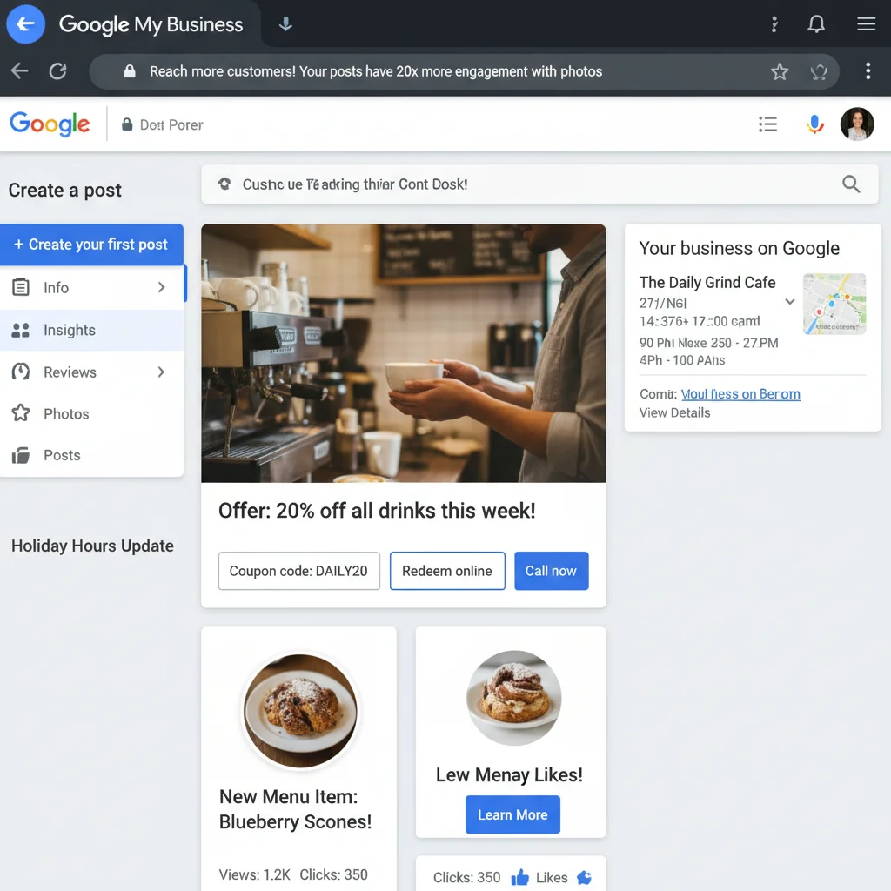Screen dimensions: 891x891
Task: Click the Posts folder icon
Action: click(x=21, y=455)
